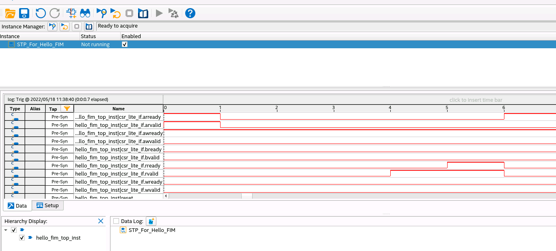This screenshot has width=556, height=251.
Task: Switch to the Setup tab
Action: point(48,206)
